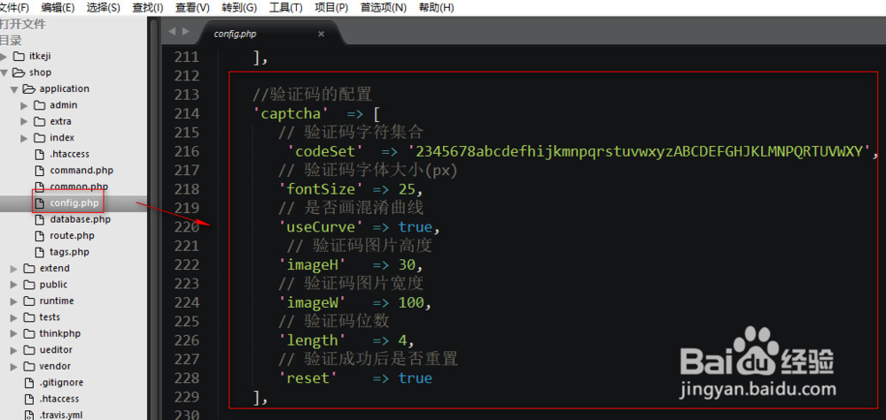Select config.php in the sidebar
The image size is (886, 420).
click(x=74, y=203)
